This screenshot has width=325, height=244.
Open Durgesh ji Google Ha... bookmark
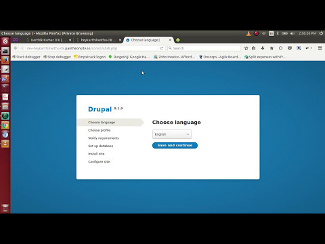pyautogui.click(x=129, y=57)
